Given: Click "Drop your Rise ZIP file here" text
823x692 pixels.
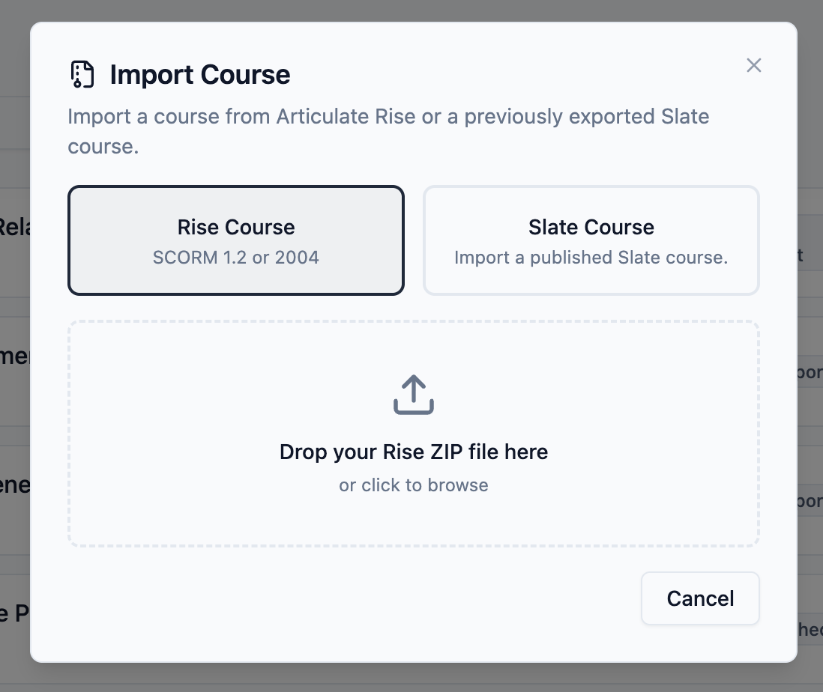Looking at the screenshot, I should point(413,452).
